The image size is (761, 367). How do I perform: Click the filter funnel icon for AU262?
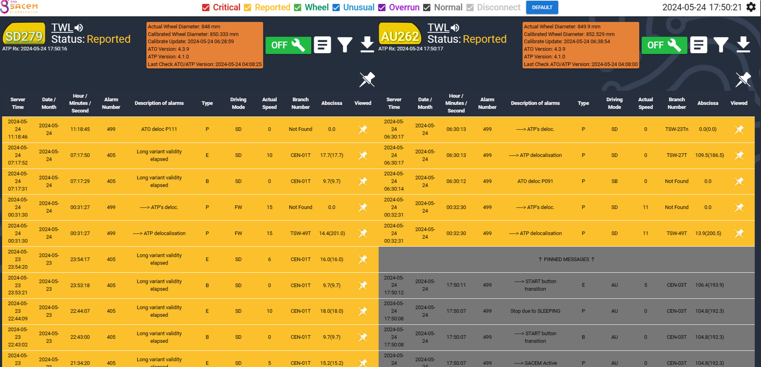click(x=721, y=45)
